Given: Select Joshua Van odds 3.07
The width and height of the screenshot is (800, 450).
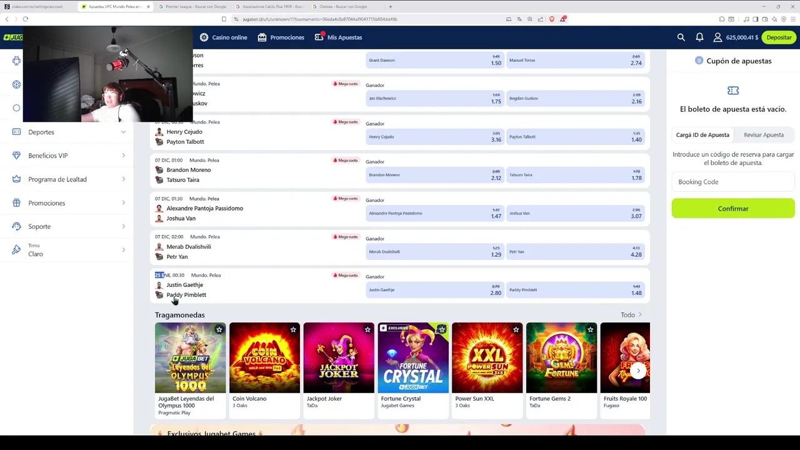Looking at the screenshot, I should pos(575,213).
